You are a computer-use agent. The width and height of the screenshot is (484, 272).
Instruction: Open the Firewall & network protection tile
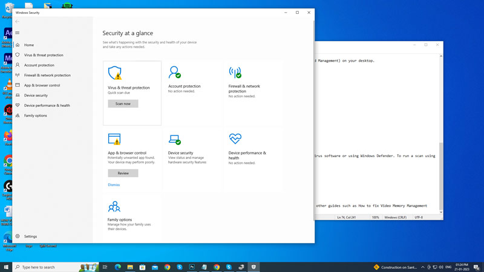pos(252,93)
